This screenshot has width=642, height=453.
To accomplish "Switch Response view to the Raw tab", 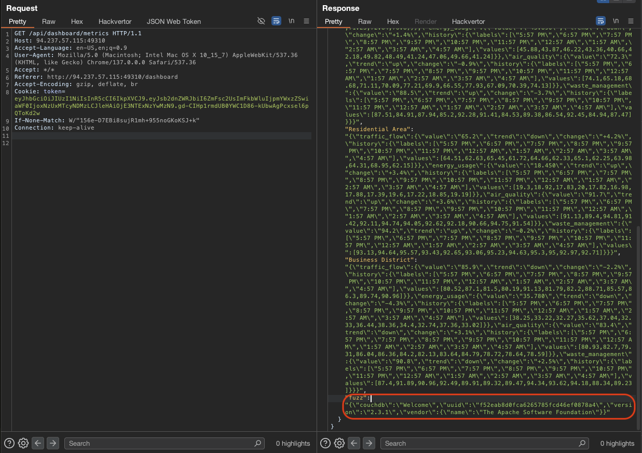I will 365,21.
